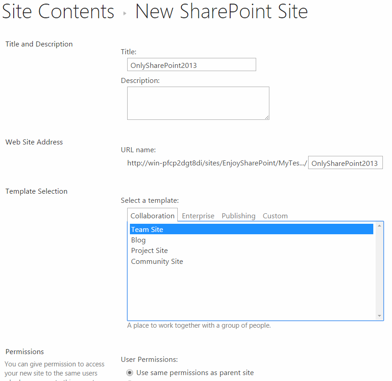Click the Title input field
The width and height of the screenshot is (392, 381).
(x=191, y=65)
